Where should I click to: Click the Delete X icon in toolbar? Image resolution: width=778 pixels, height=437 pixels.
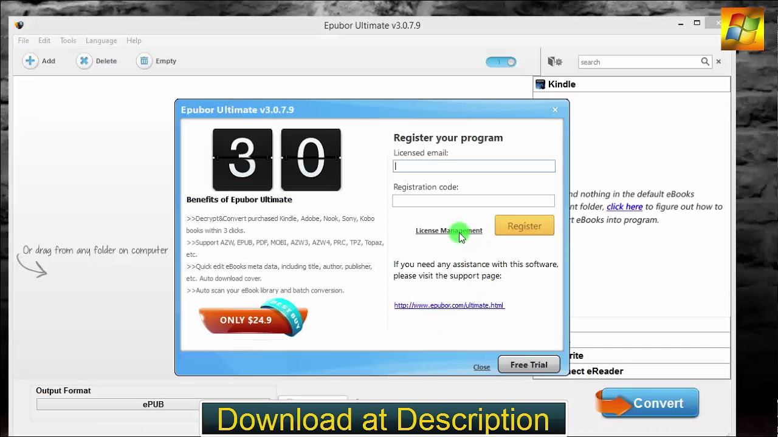[84, 61]
